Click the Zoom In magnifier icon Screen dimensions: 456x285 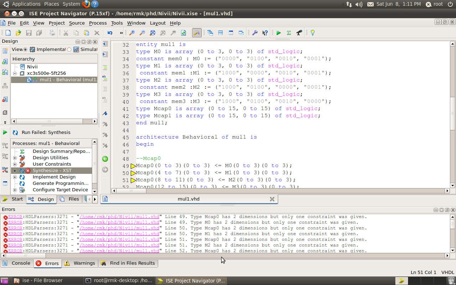132,33
